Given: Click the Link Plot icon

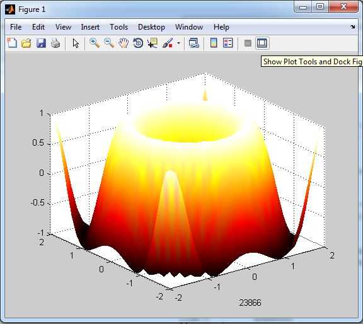Looking at the screenshot, I should (x=193, y=43).
